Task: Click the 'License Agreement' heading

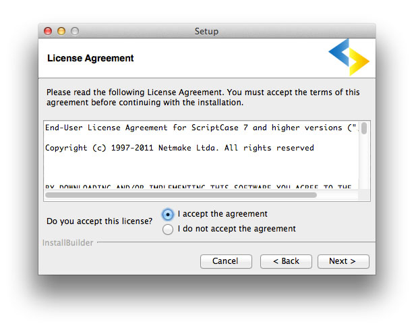Action: pyautogui.click(x=90, y=58)
